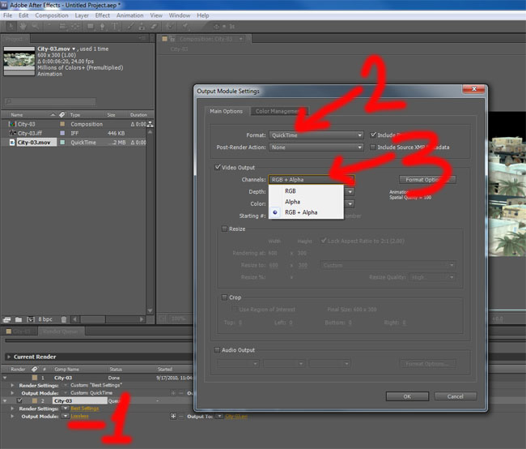526x449 pixels.
Task: Open the Format QuickTime dropdown
Action: click(x=316, y=135)
